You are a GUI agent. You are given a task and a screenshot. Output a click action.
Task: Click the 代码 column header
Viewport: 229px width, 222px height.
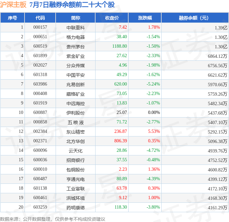click(x=40, y=18)
